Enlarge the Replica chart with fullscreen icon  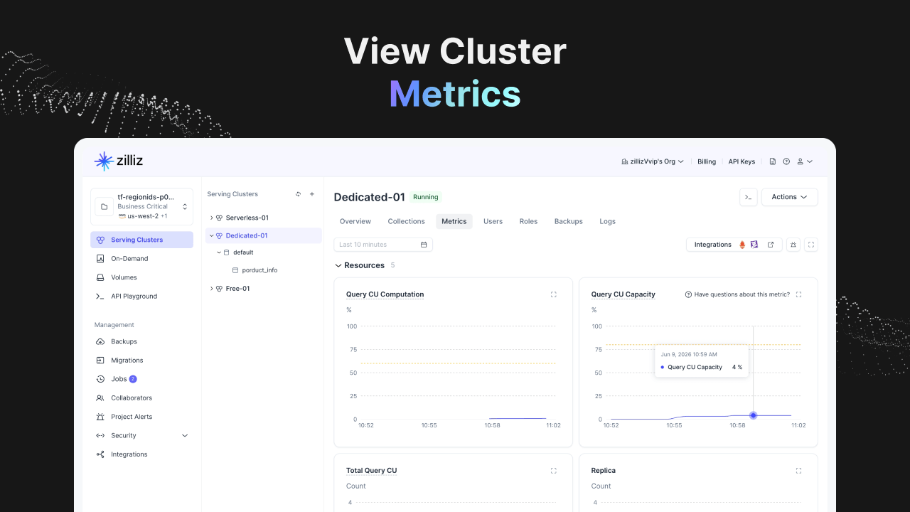(x=799, y=471)
